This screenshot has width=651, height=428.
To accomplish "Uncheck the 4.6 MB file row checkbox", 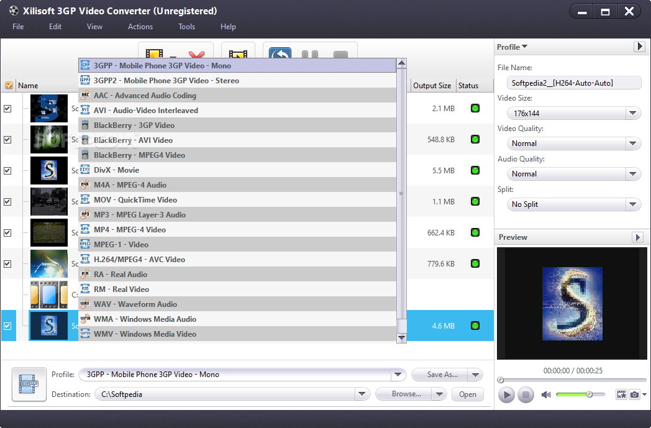I will (x=7, y=326).
